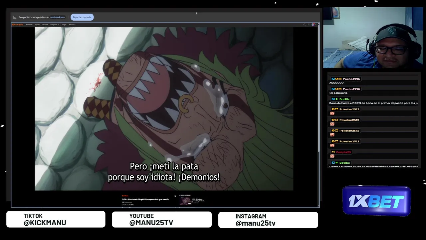The width and height of the screenshot is (426, 240).
Task: Open the Crunchyroll profile avatar menu
Action: point(313,25)
